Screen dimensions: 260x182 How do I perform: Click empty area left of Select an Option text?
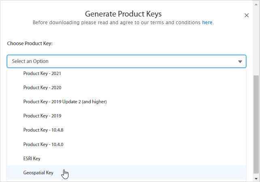[x=9, y=61]
